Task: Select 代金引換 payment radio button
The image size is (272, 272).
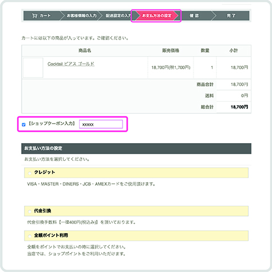Action: pos(30,211)
